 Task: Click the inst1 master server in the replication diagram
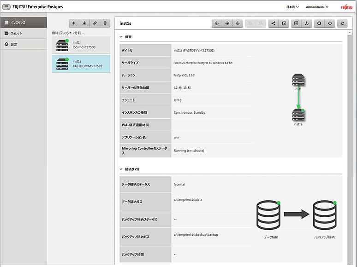coord(298,80)
